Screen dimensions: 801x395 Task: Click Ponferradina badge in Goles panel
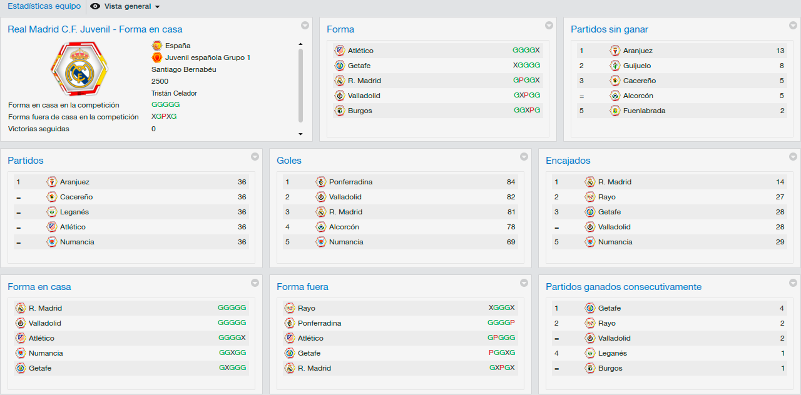pyautogui.click(x=321, y=182)
